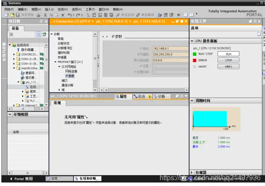265x186 pixels.
Task: Collapse the 详细视图 panel
Action: [10, 114]
